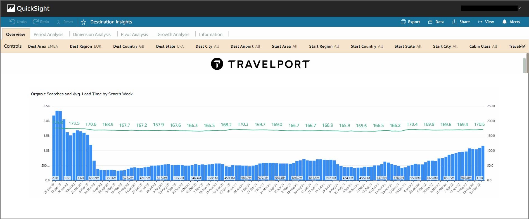Open Alerts using the bell icon
This screenshot has height=219, width=529.
tap(504, 22)
